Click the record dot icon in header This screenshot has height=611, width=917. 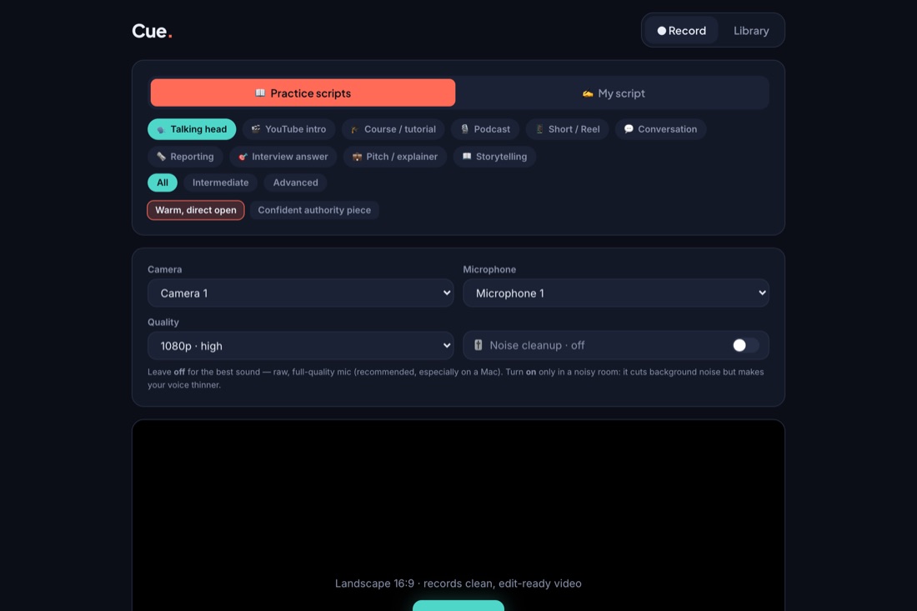pyautogui.click(x=661, y=31)
